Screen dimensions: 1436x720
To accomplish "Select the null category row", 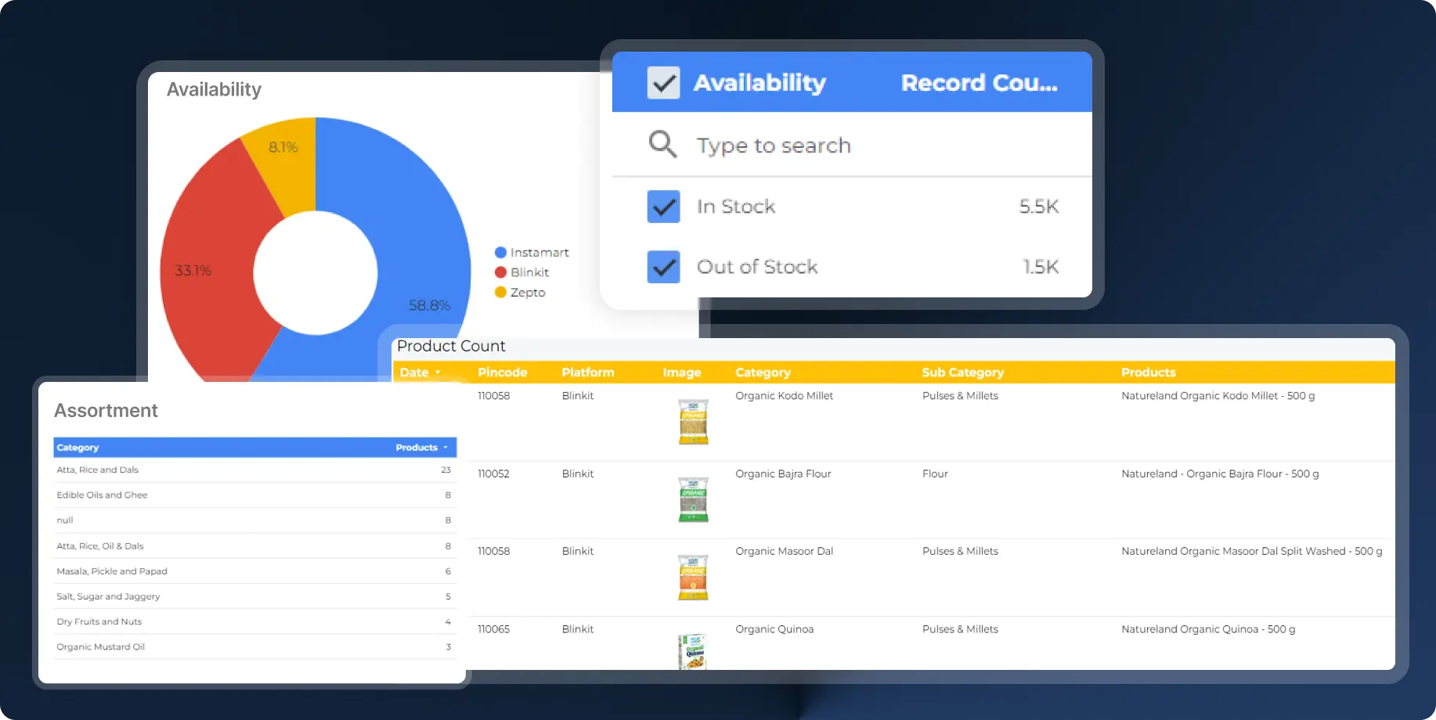I will click(x=254, y=520).
